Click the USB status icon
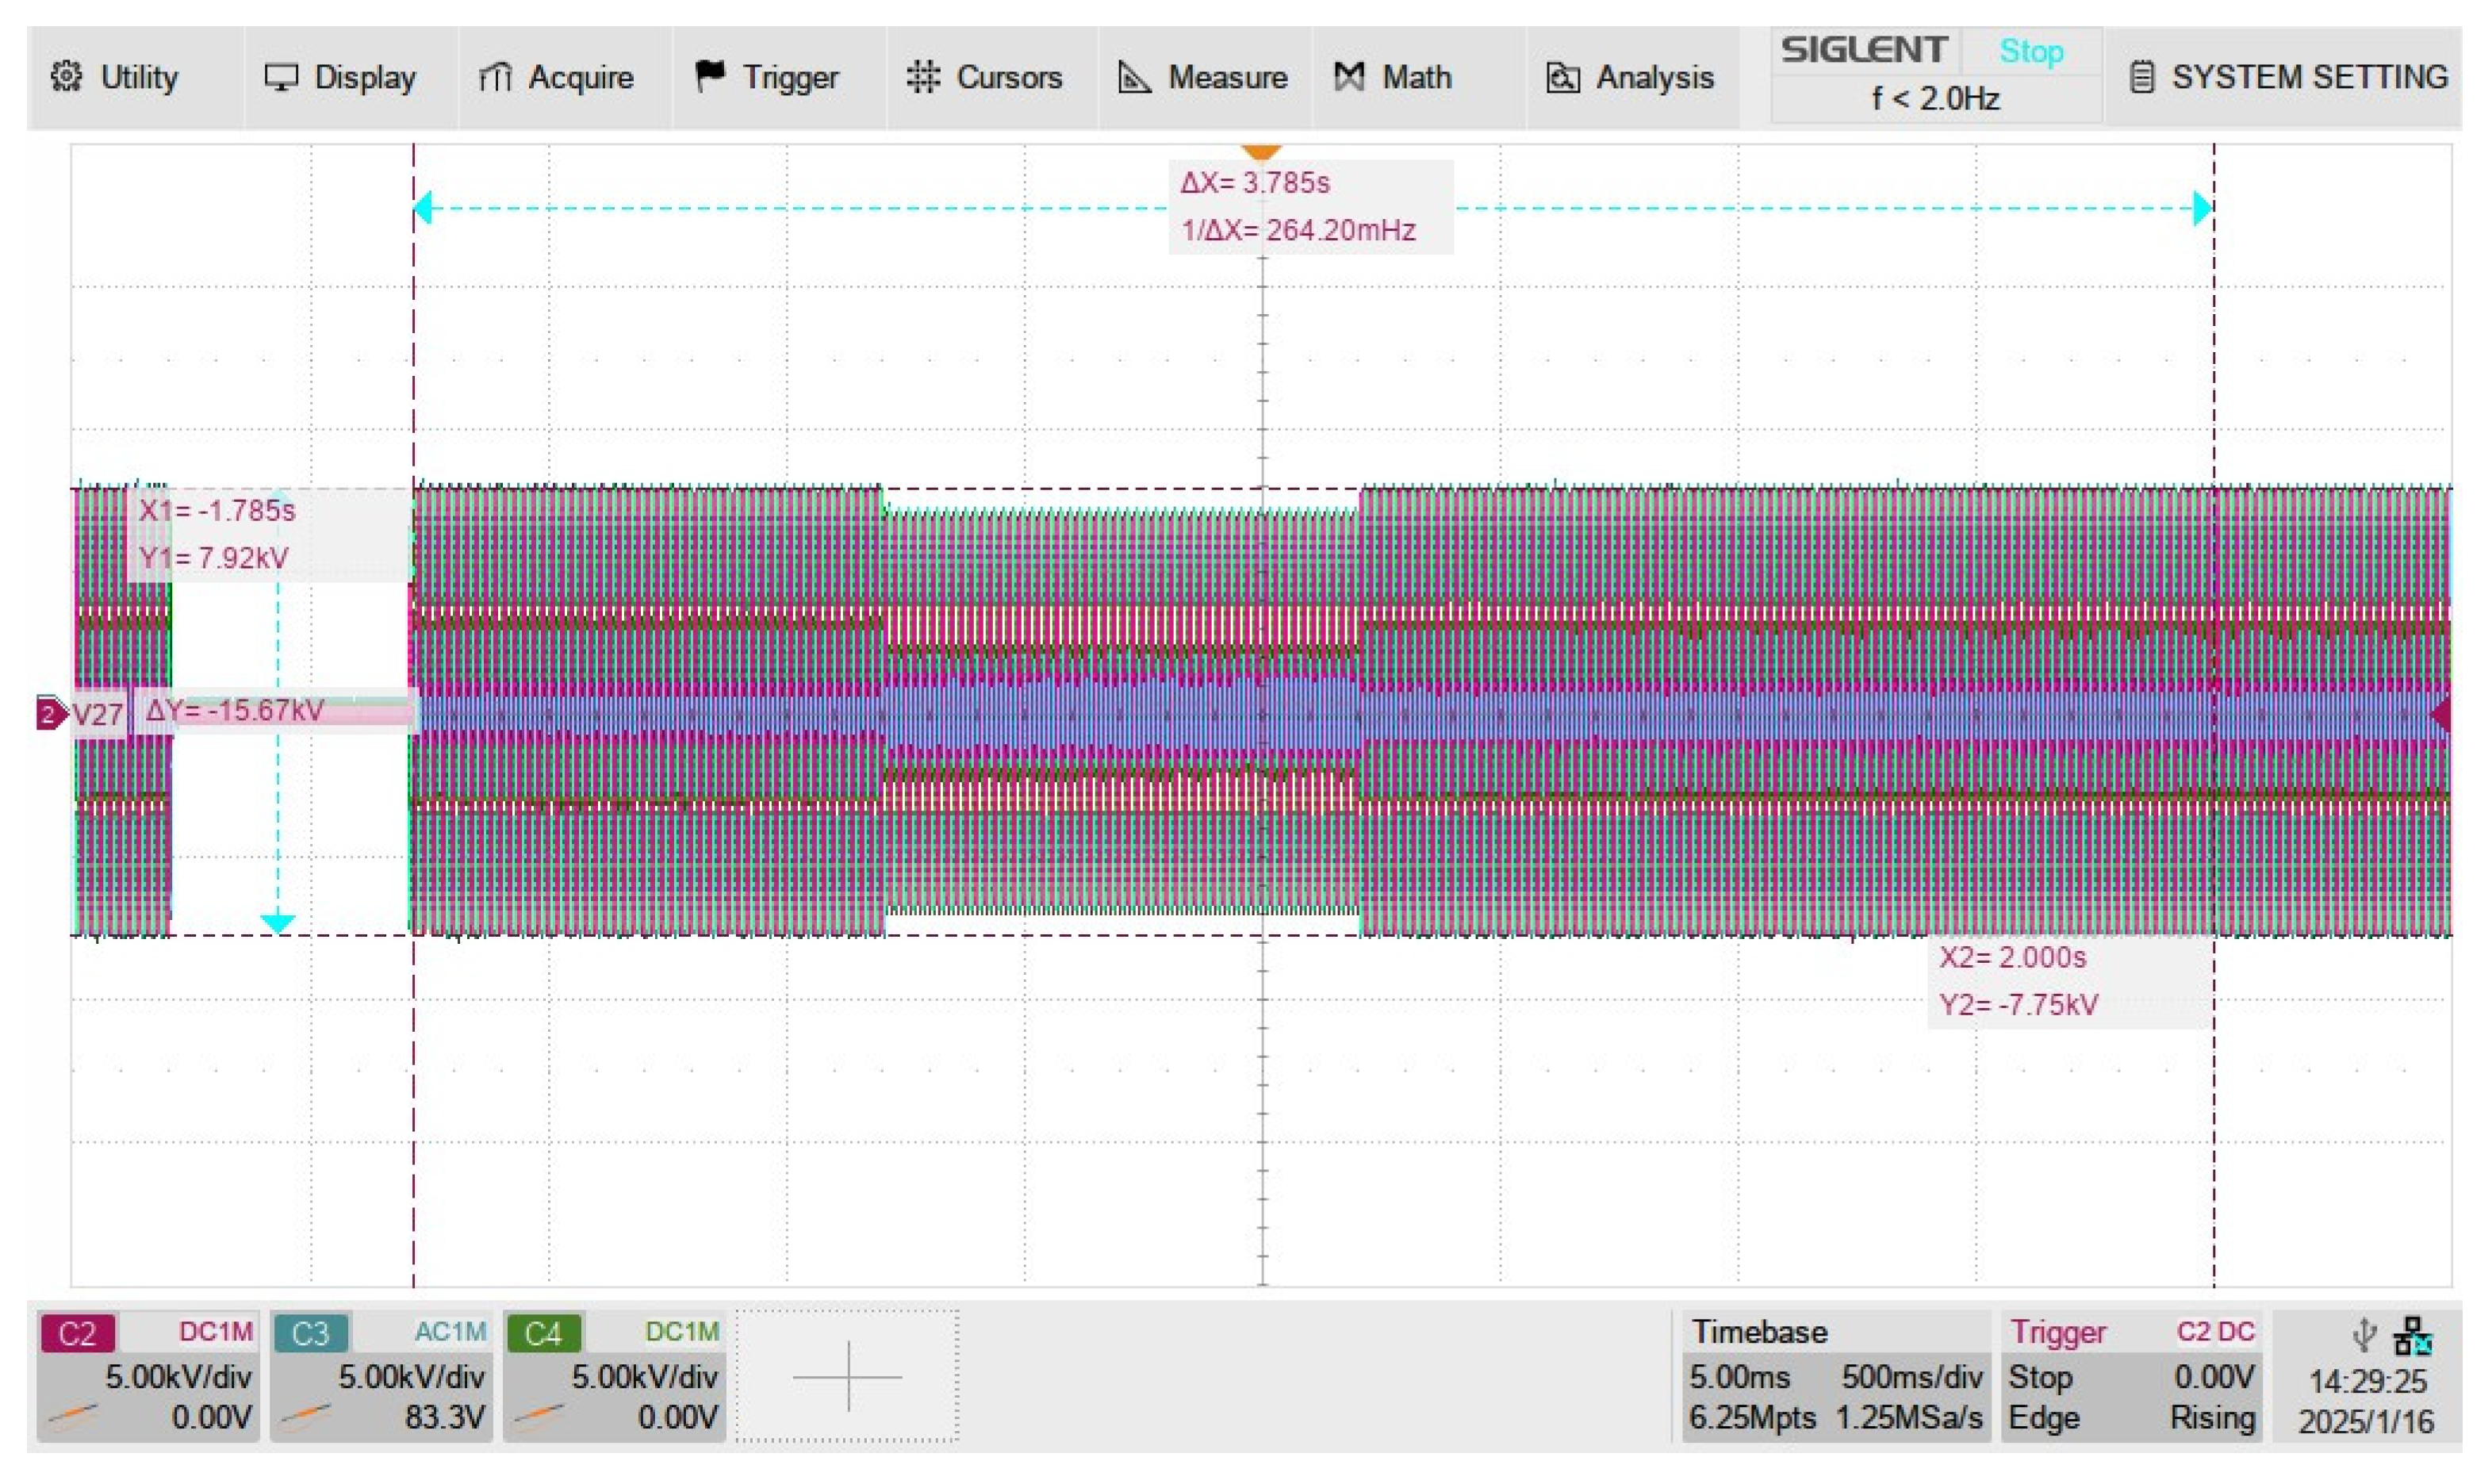The width and height of the screenshot is (2492, 1484). [x=2364, y=1334]
